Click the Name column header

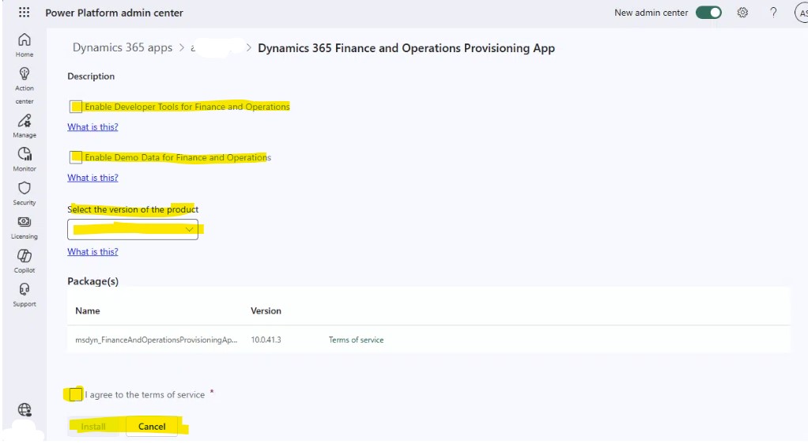point(88,310)
